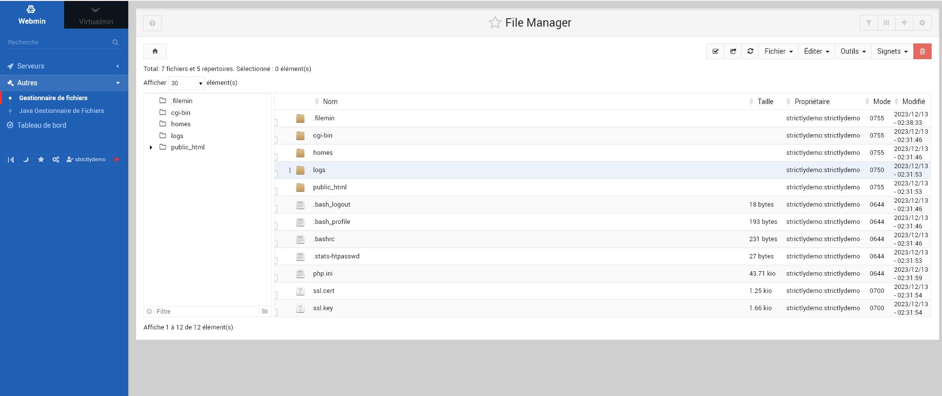The image size is (942, 396).
Task: Click the ssl.cert unknown file icon
Action: (x=300, y=291)
